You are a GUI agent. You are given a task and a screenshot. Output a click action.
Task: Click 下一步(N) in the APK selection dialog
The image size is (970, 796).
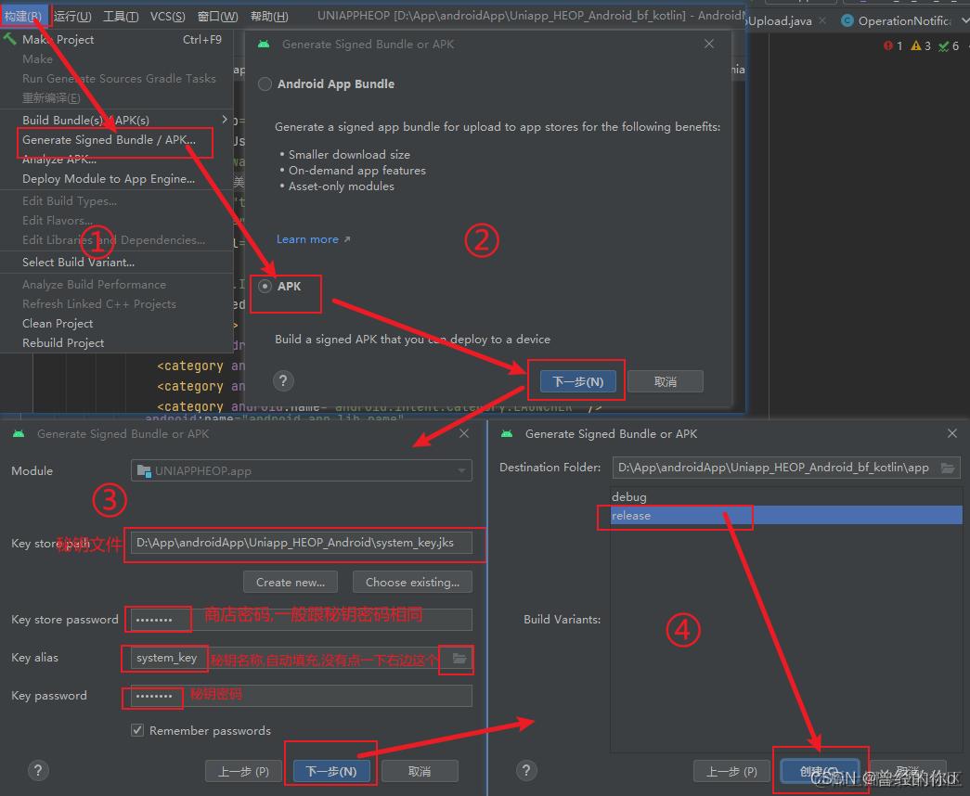[577, 381]
